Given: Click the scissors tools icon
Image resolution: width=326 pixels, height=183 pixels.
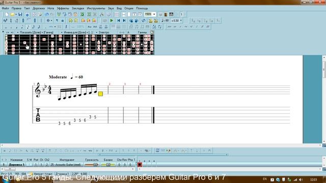Looking at the screenshot, I should 102,14.
